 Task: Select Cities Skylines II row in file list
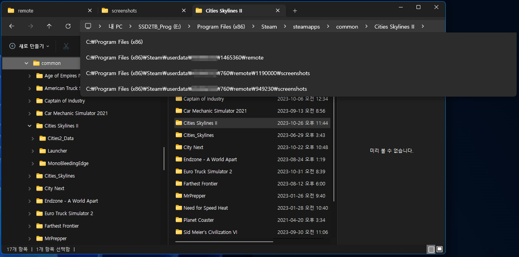252,123
